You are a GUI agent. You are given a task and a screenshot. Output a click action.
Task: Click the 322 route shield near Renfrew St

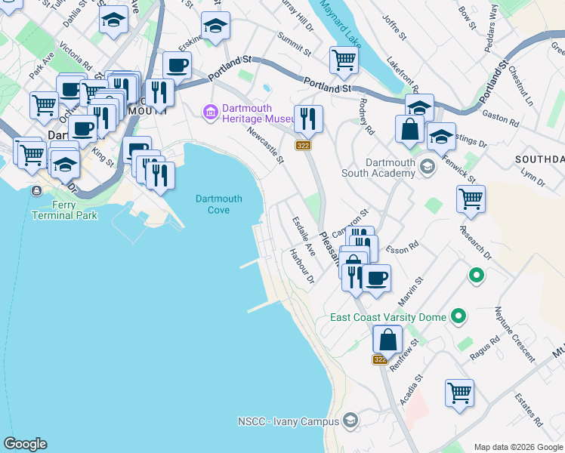380,359
